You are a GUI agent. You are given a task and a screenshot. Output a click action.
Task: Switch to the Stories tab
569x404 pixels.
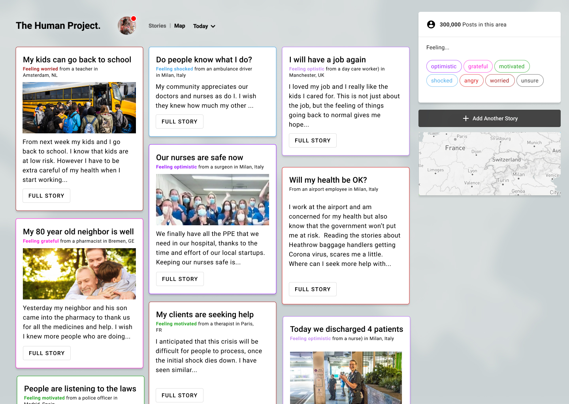157,26
